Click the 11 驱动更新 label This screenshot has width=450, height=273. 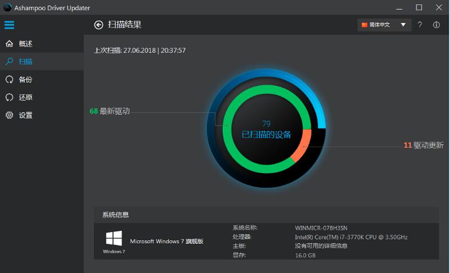424,145
